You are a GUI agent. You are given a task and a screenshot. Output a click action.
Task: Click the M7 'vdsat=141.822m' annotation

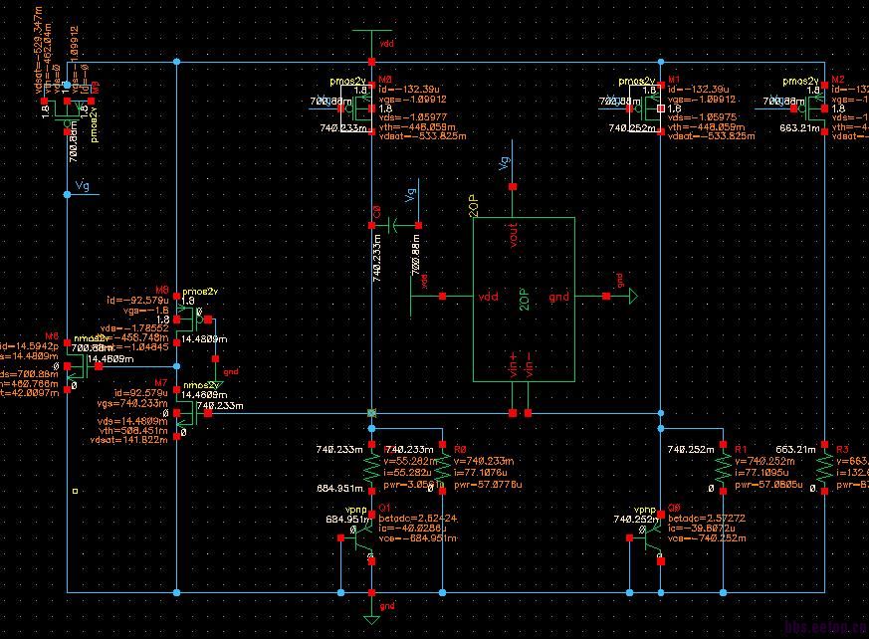pyautogui.click(x=129, y=440)
